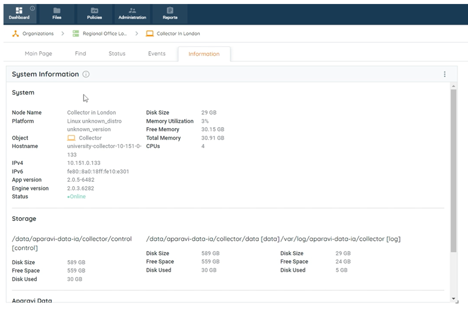Image resolution: width=468 pixels, height=311 pixels.
Task: Click the Collector In London breadcrumb
Action: (178, 34)
